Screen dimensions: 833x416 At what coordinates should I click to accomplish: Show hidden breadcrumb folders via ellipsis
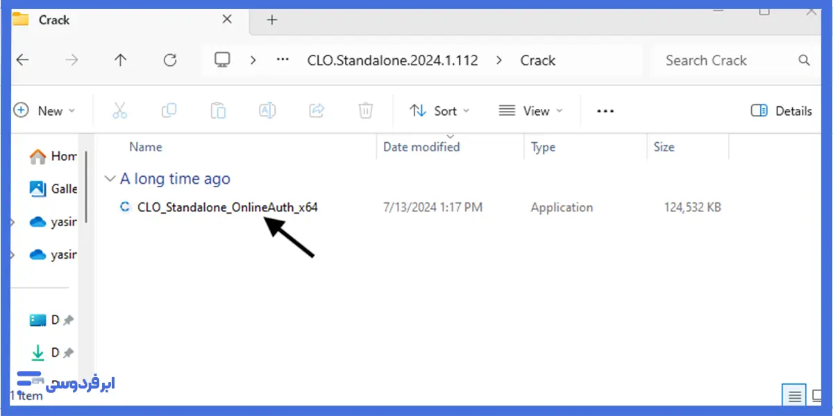click(283, 60)
